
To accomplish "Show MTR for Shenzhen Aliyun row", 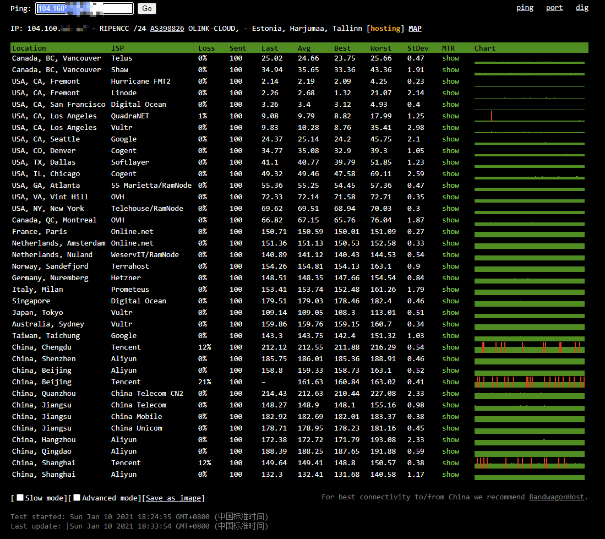I will click(x=450, y=359).
